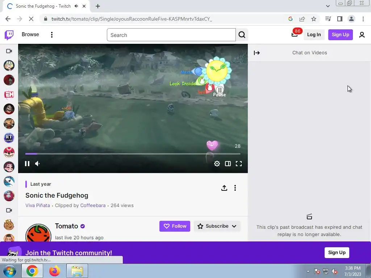
Task: Open Chrome media controls icon
Action: [328, 19]
